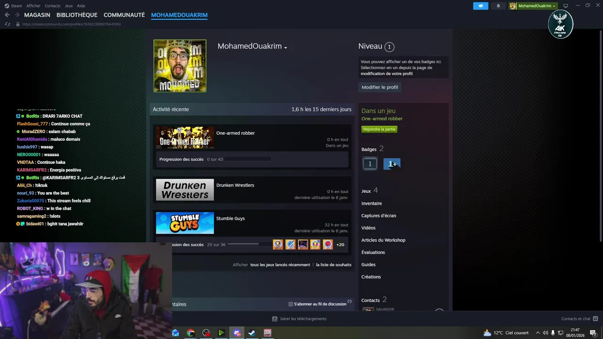Screen dimensions: 603x339
Task: Open the Inventaire link
Action: click(x=372, y=203)
